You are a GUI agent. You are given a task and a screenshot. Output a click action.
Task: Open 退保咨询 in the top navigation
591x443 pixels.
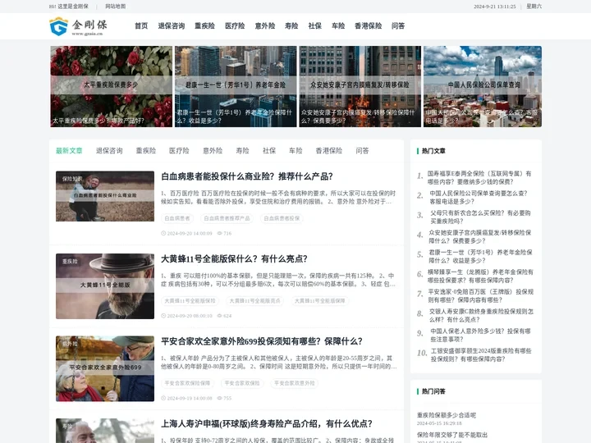coord(172,26)
